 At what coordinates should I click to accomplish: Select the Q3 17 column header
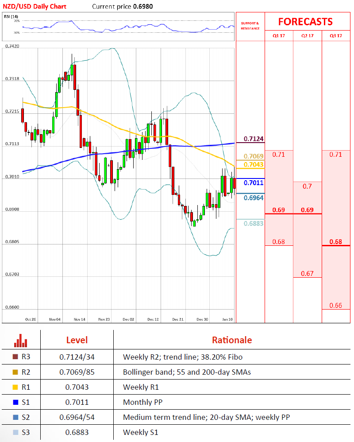coord(336,36)
